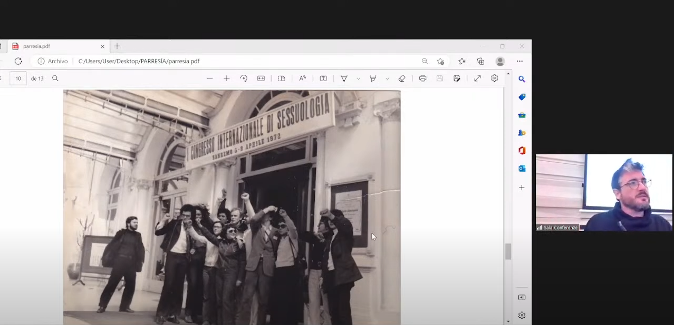The width and height of the screenshot is (674, 325).
Task: Open a new browser tab
Action: (117, 46)
